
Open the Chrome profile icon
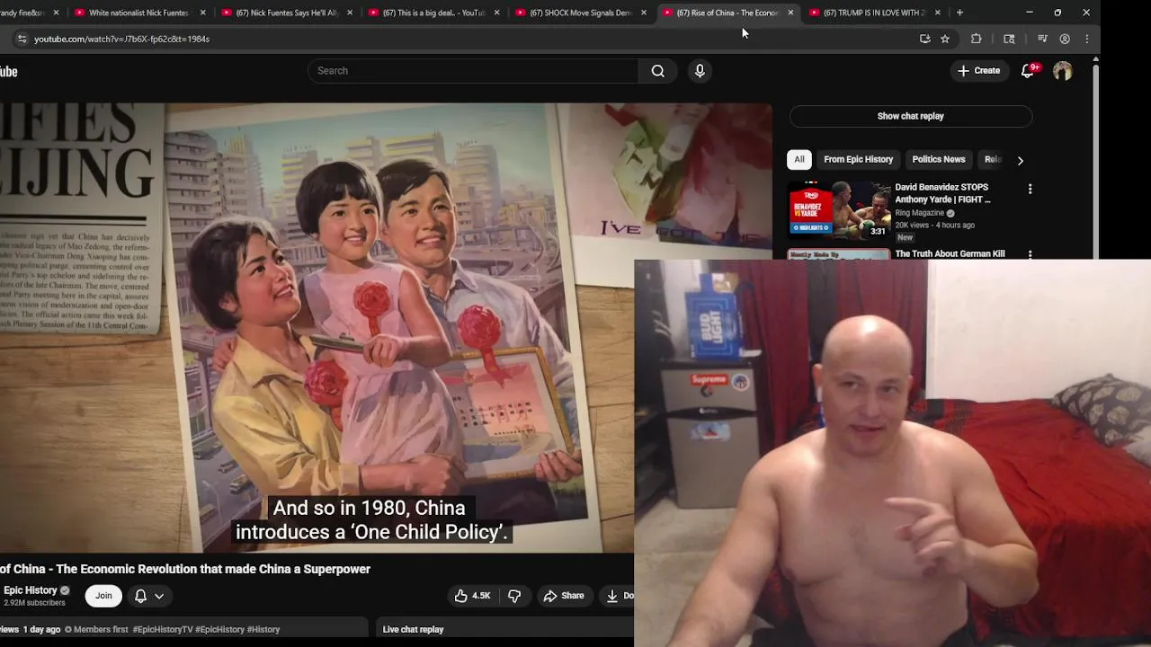[1065, 39]
